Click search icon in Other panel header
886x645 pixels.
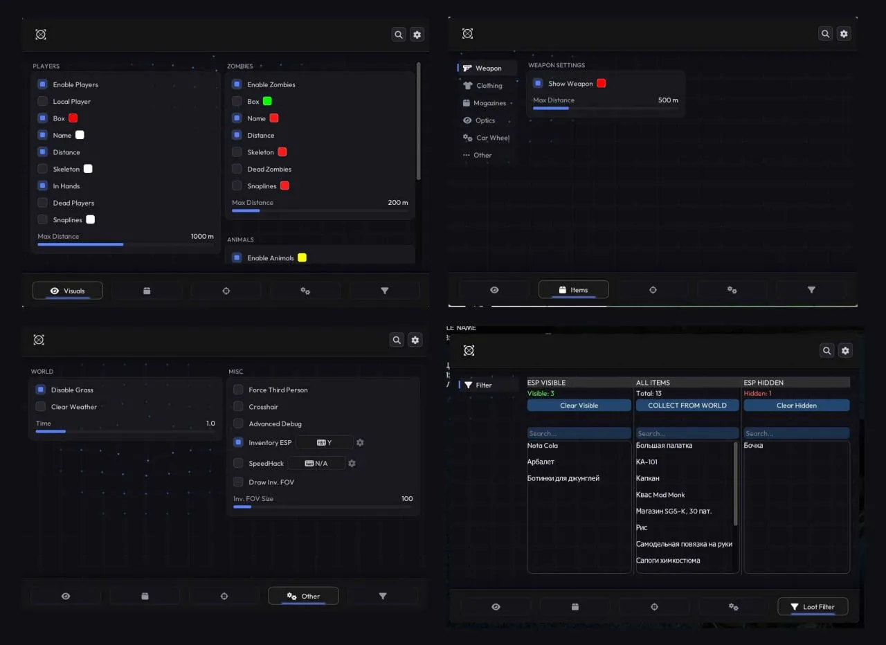(397, 340)
